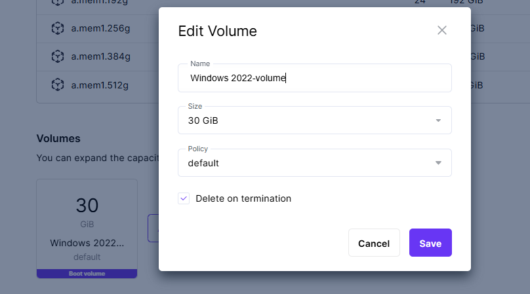Click the Volumes section heading
The height and width of the screenshot is (294, 530).
click(x=58, y=138)
